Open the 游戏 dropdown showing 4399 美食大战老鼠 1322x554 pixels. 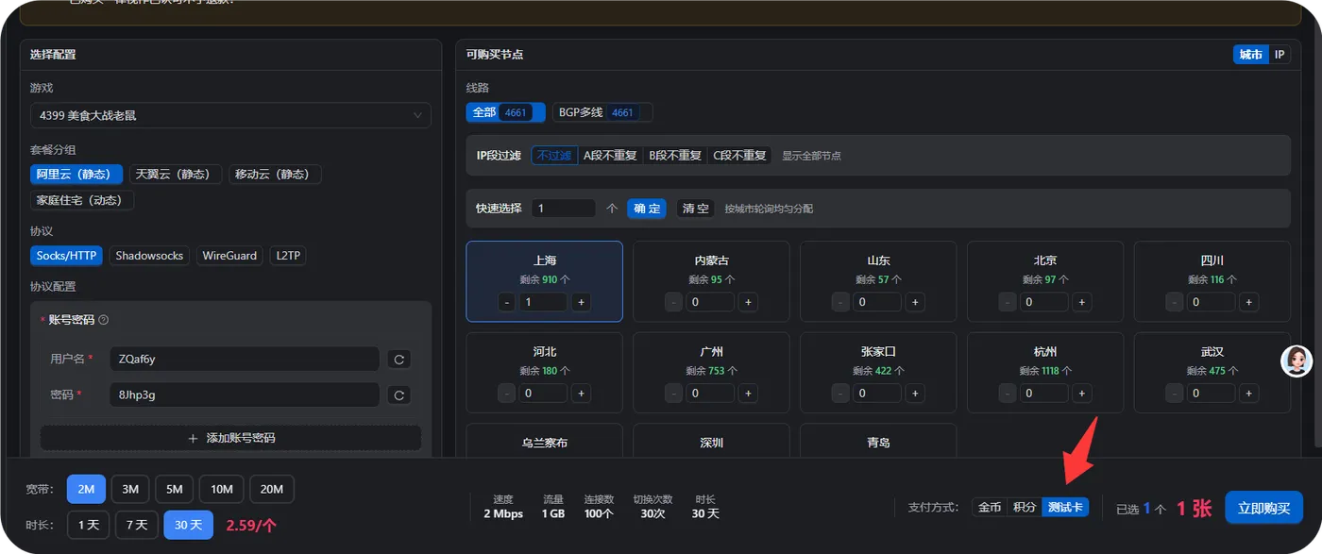(x=230, y=115)
